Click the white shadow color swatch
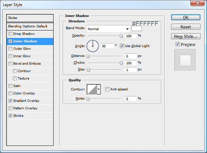Viewport: 207px width, 153px height. pos(137,29)
